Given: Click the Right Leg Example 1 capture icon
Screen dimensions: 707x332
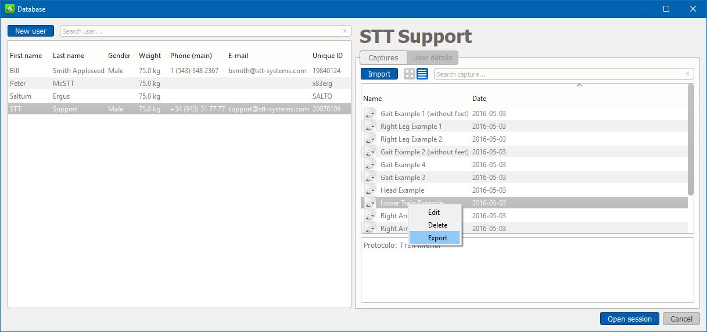Looking at the screenshot, I should (370, 127).
